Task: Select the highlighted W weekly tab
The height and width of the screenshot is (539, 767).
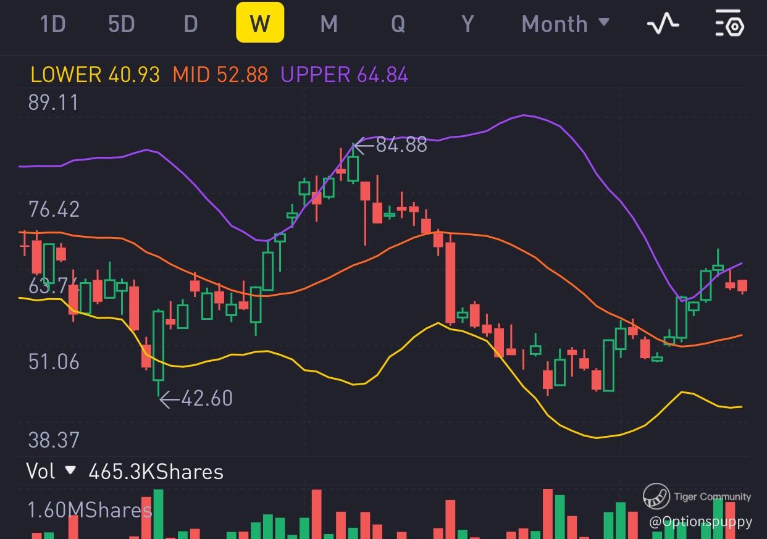Action: tap(260, 23)
